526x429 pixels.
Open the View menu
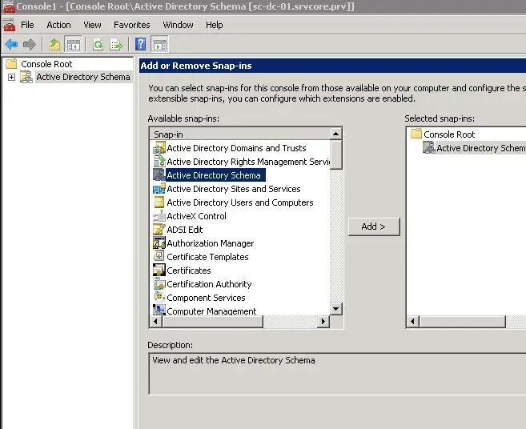pyautogui.click(x=92, y=25)
